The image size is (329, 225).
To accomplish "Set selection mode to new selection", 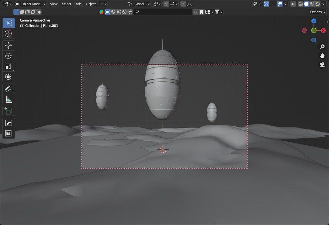I will (16, 12).
